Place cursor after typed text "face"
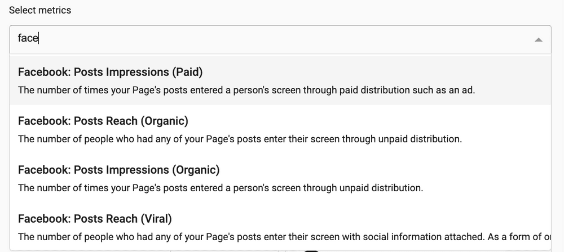Screen dimensions: 564x252 (x=38, y=39)
